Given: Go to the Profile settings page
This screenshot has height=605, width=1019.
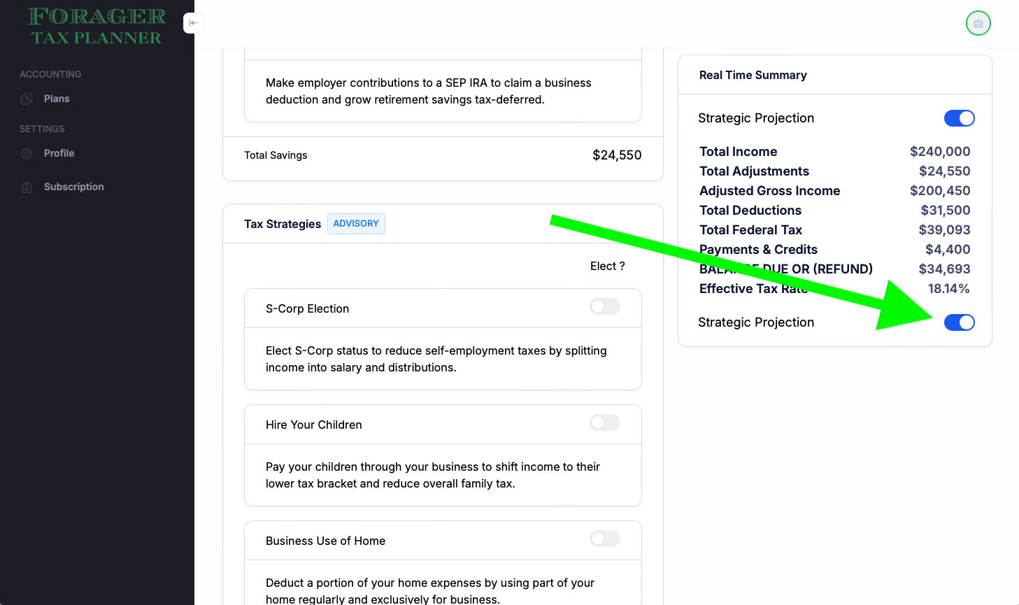Looking at the screenshot, I should [x=59, y=153].
